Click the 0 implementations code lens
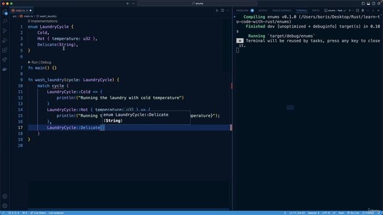The image size is (383, 215). pos(42,21)
